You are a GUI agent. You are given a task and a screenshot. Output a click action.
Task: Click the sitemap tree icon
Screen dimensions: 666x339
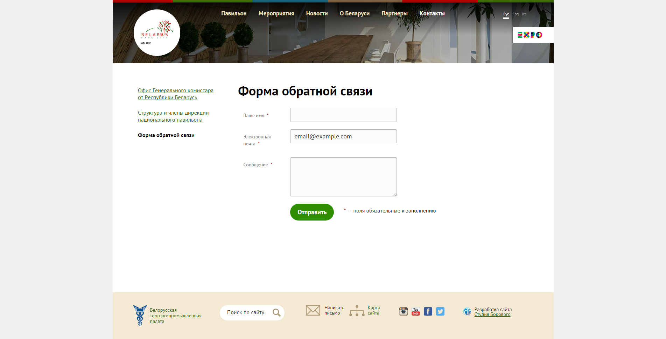(x=357, y=311)
